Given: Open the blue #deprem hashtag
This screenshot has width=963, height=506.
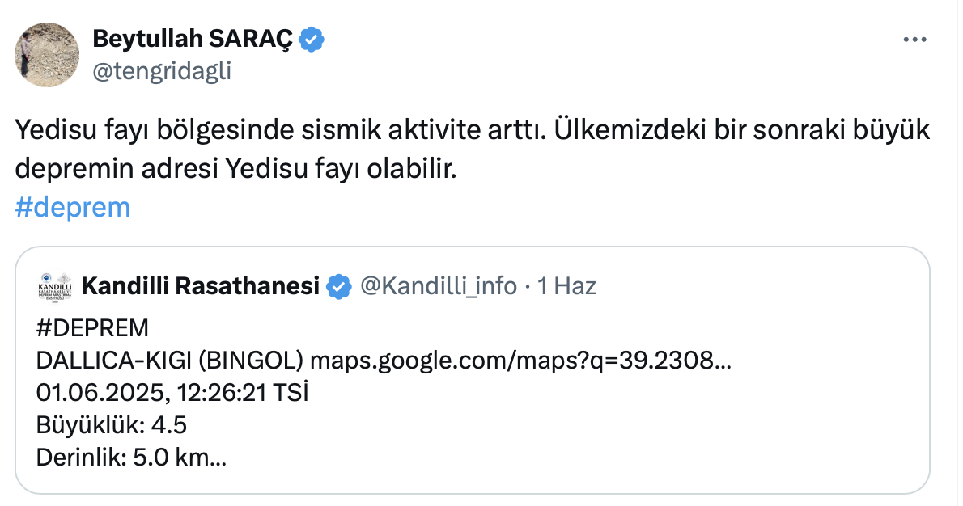Looking at the screenshot, I should (73, 207).
